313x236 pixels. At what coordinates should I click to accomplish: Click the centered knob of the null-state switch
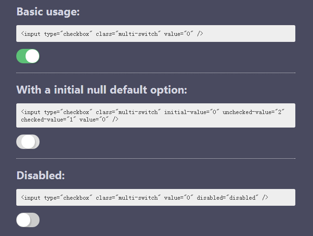pyautogui.click(x=28, y=142)
